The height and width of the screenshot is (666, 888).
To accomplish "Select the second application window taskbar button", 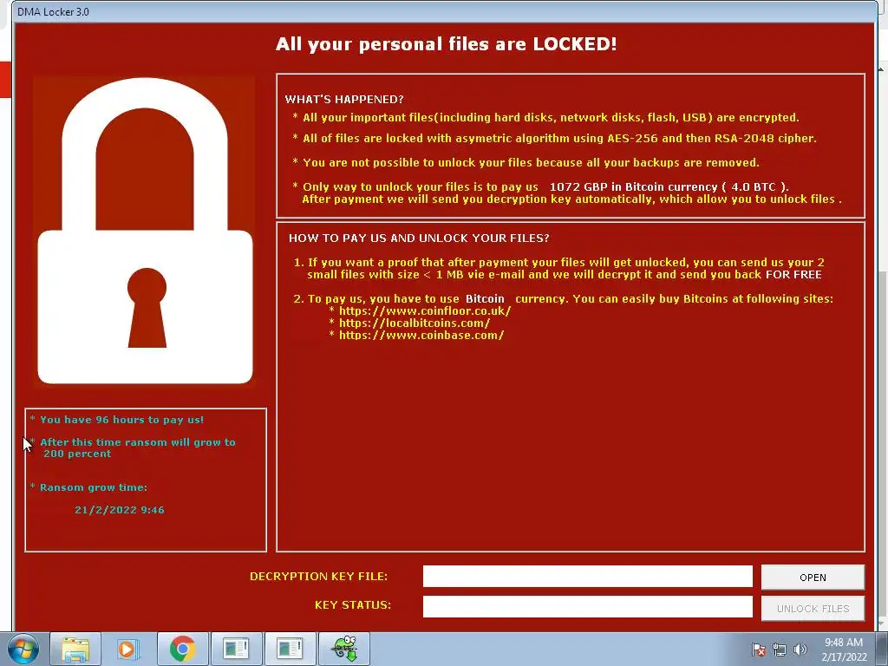I will 290,649.
